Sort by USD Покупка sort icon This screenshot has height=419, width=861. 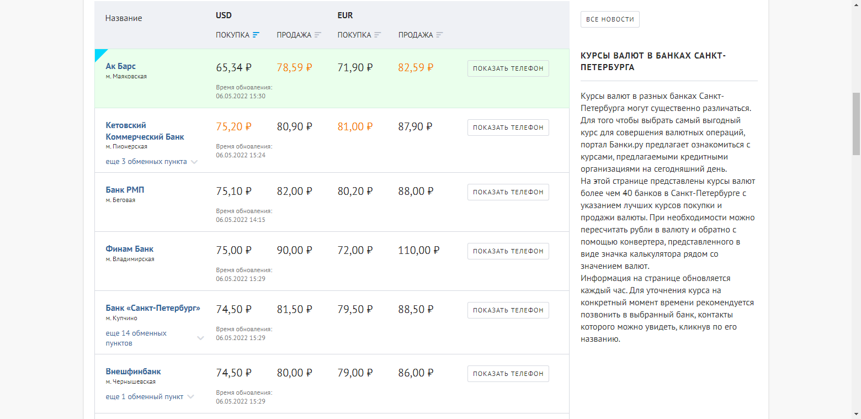(256, 35)
